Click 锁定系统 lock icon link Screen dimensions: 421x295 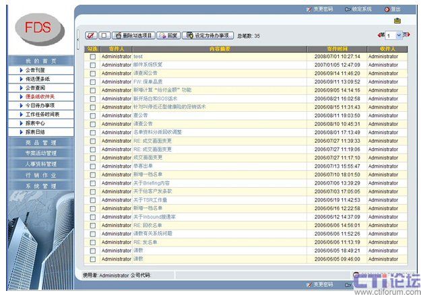(x=357, y=9)
